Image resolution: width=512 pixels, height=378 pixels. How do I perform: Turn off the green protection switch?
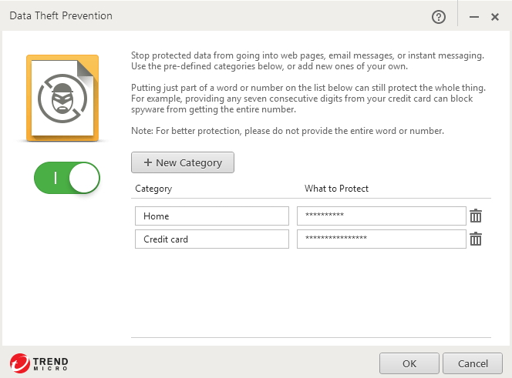(67, 178)
